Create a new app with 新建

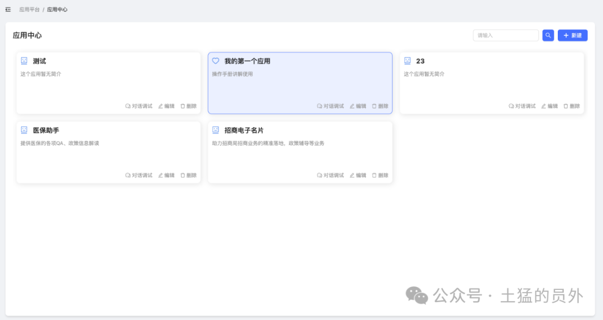click(572, 35)
